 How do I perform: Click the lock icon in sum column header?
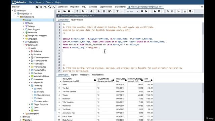pyautogui.click(x=152, y=80)
